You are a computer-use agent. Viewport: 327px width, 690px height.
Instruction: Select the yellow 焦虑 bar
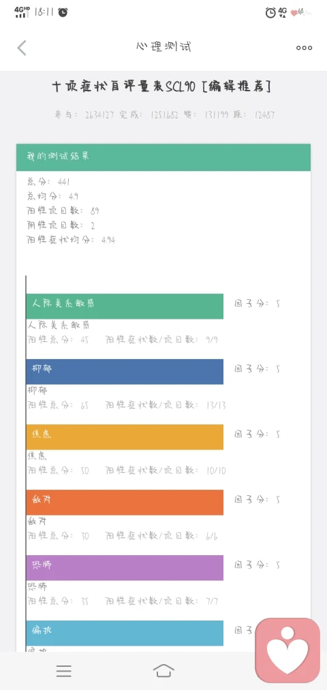(x=125, y=437)
